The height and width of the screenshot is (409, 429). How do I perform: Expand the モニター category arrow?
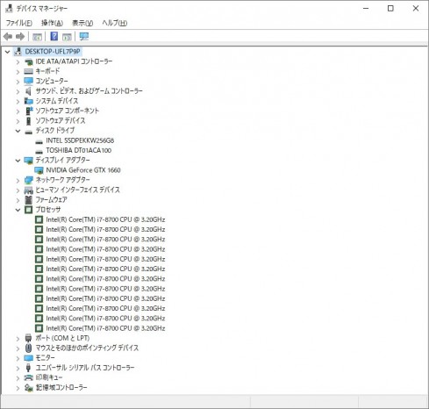pos(18,358)
